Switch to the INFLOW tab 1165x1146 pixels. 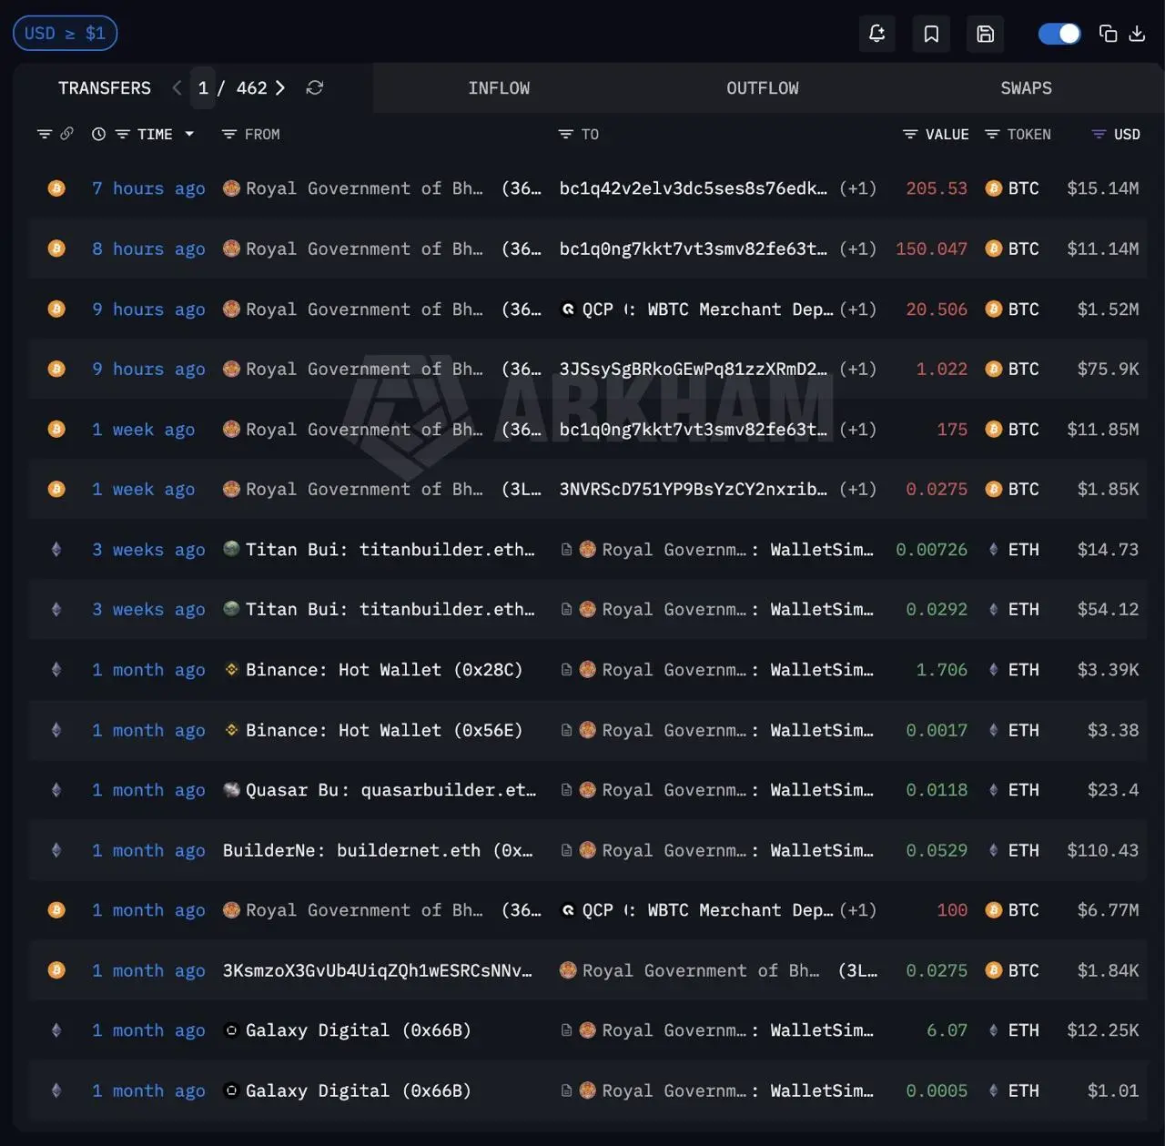499,88
